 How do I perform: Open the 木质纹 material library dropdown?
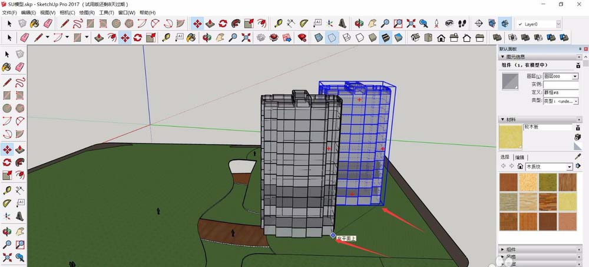(x=549, y=167)
